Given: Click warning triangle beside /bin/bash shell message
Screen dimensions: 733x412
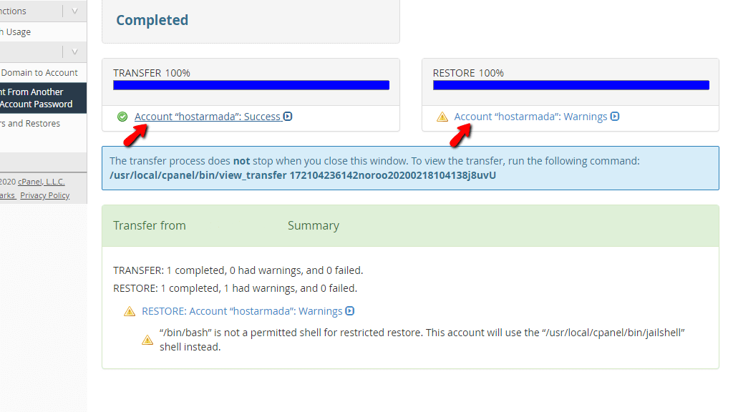Looking at the screenshot, I should pos(147,340).
